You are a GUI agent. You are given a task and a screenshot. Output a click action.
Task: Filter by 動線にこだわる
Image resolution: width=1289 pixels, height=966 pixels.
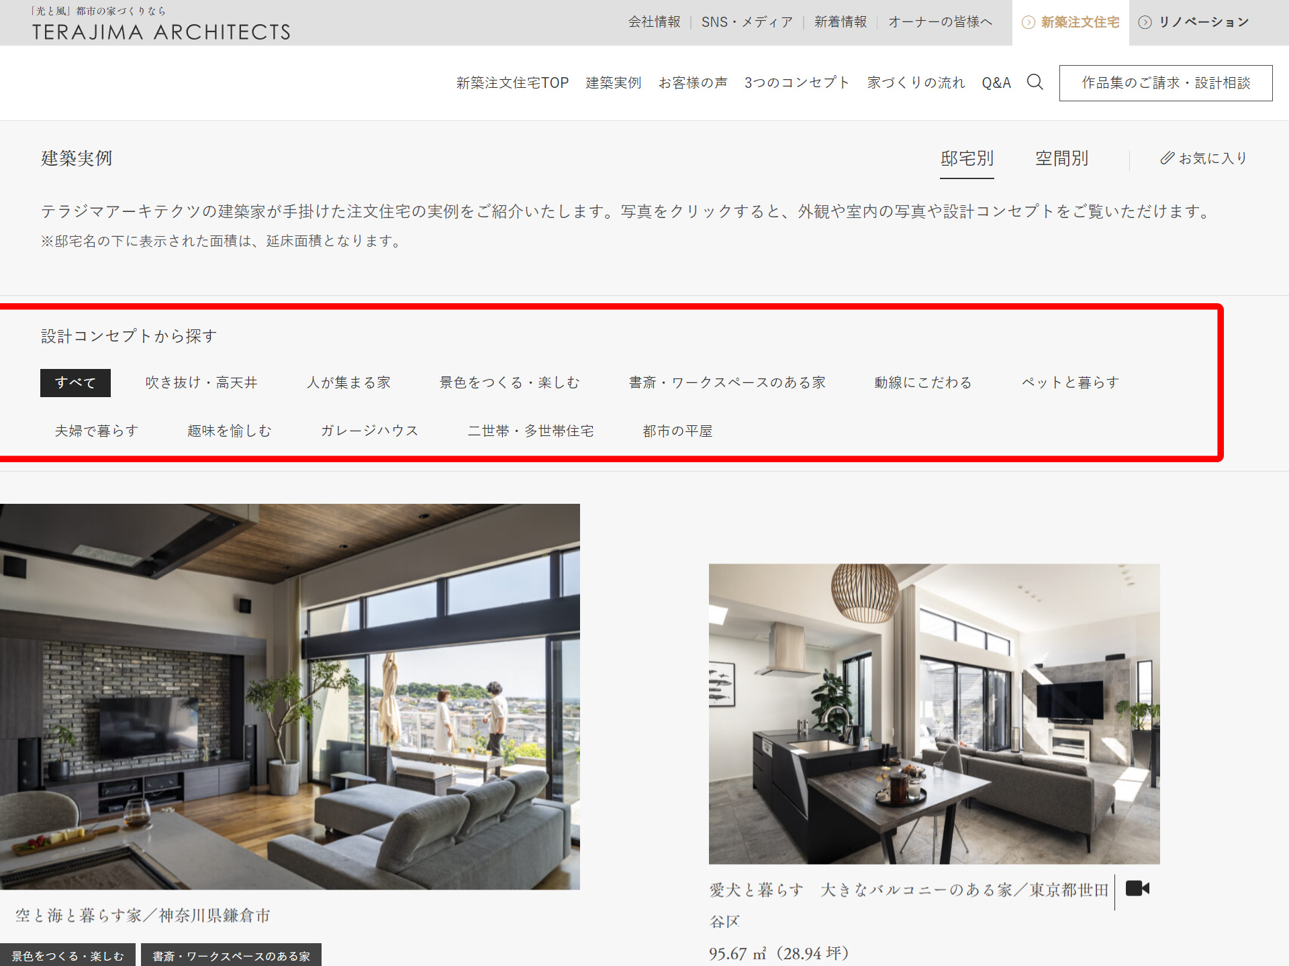[923, 383]
